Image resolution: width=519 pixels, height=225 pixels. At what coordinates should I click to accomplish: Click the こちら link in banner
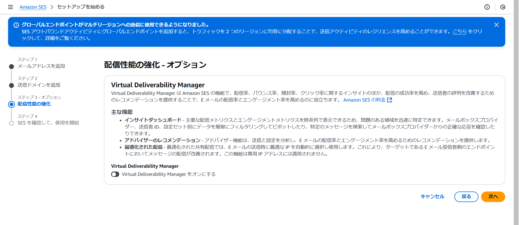460,31
